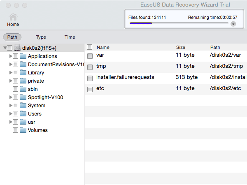Select the sbin tree item
The height and width of the screenshot is (185, 247).
tap(33, 89)
